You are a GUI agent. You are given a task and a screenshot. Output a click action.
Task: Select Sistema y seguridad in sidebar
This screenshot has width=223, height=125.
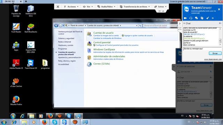tap(66, 39)
